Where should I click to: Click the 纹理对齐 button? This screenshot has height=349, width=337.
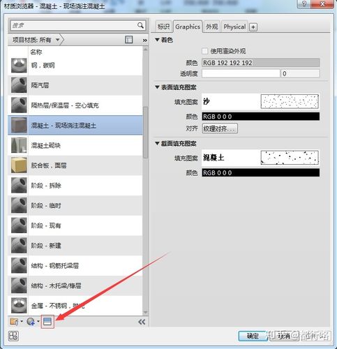pyautogui.click(x=220, y=128)
